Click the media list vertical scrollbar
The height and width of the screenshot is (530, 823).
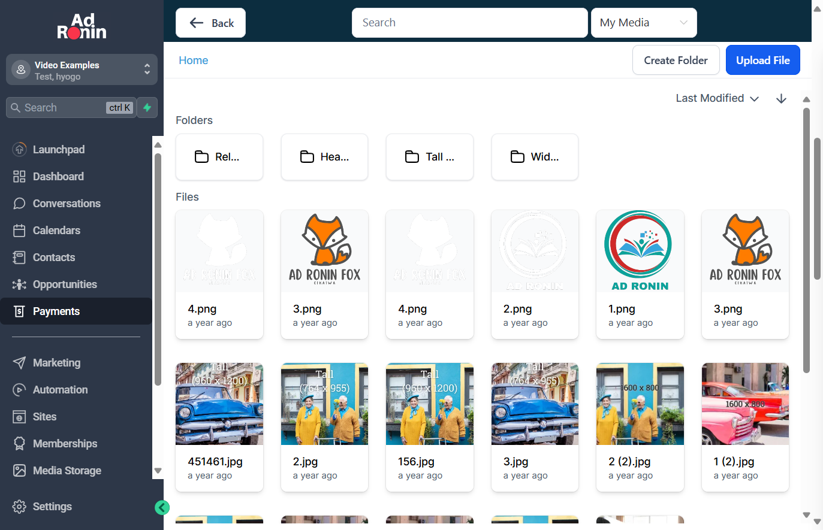tap(806, 240)
